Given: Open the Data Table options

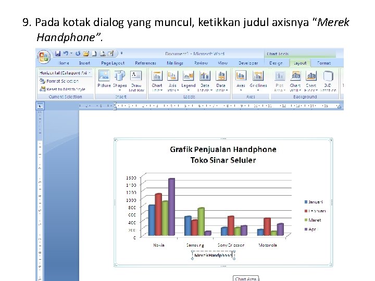Looking at the screenshot, I should 221,81.
